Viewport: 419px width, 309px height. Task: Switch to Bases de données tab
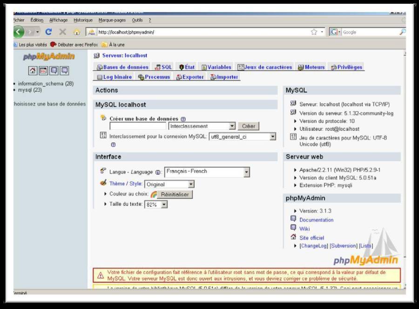(x=122, y=67)
